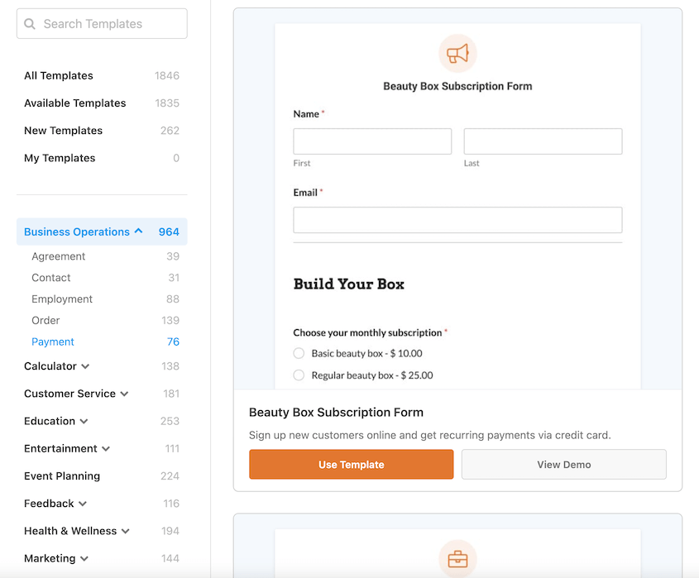The width and height of the screenshot is (699, 578).
Task: Click View Demo for Beauty Box form
Action: [x=564, y=465]
